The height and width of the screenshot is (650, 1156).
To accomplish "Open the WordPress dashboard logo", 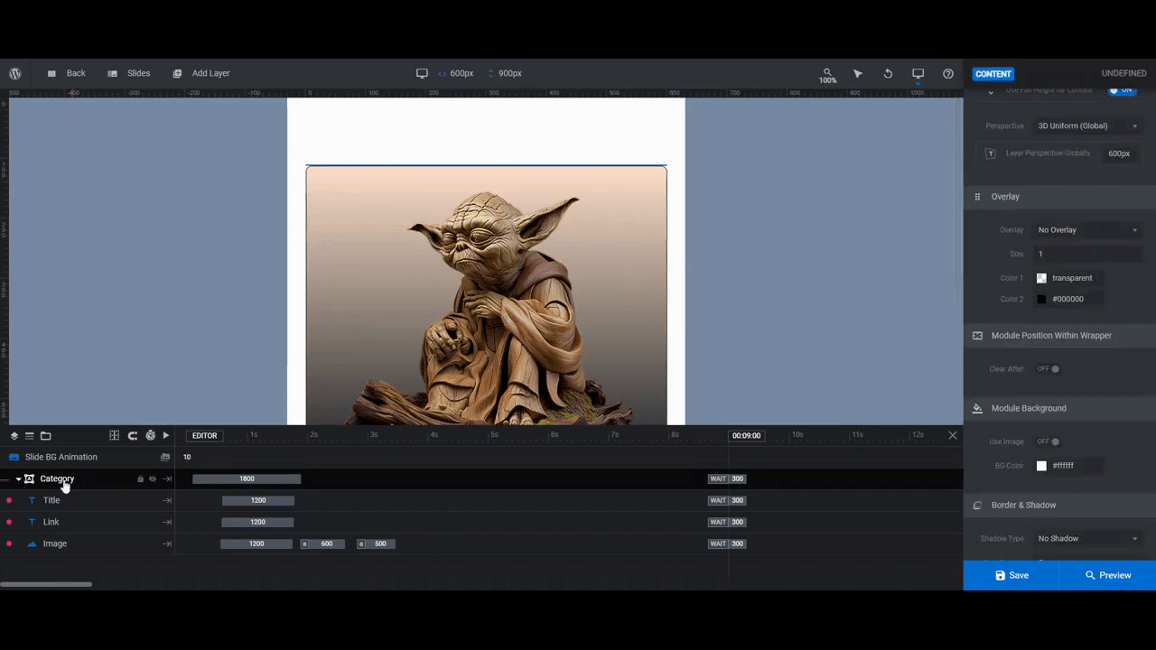I will tap(15, 73).
